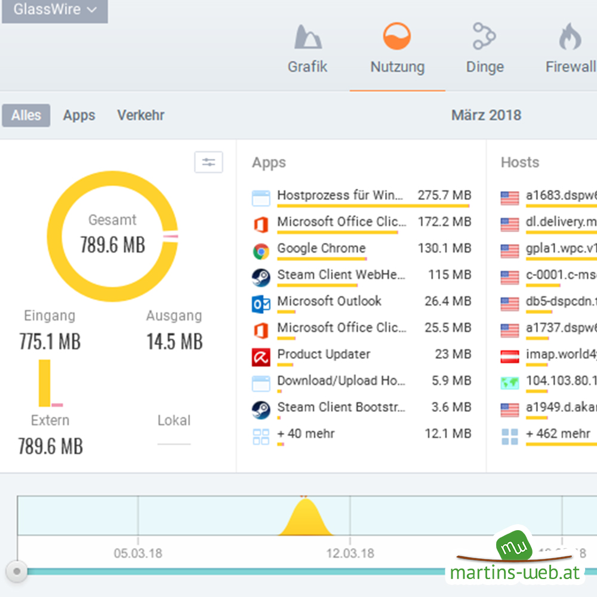Click the US flag beside c-0001.c-ms host
The width and height of the screenshot is (597, 597).
[x=509, y=277]
